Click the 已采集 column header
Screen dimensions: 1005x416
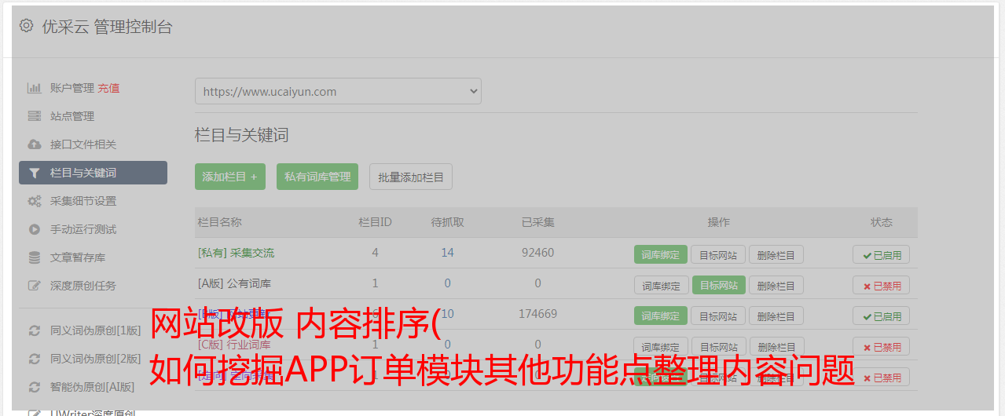537,222
